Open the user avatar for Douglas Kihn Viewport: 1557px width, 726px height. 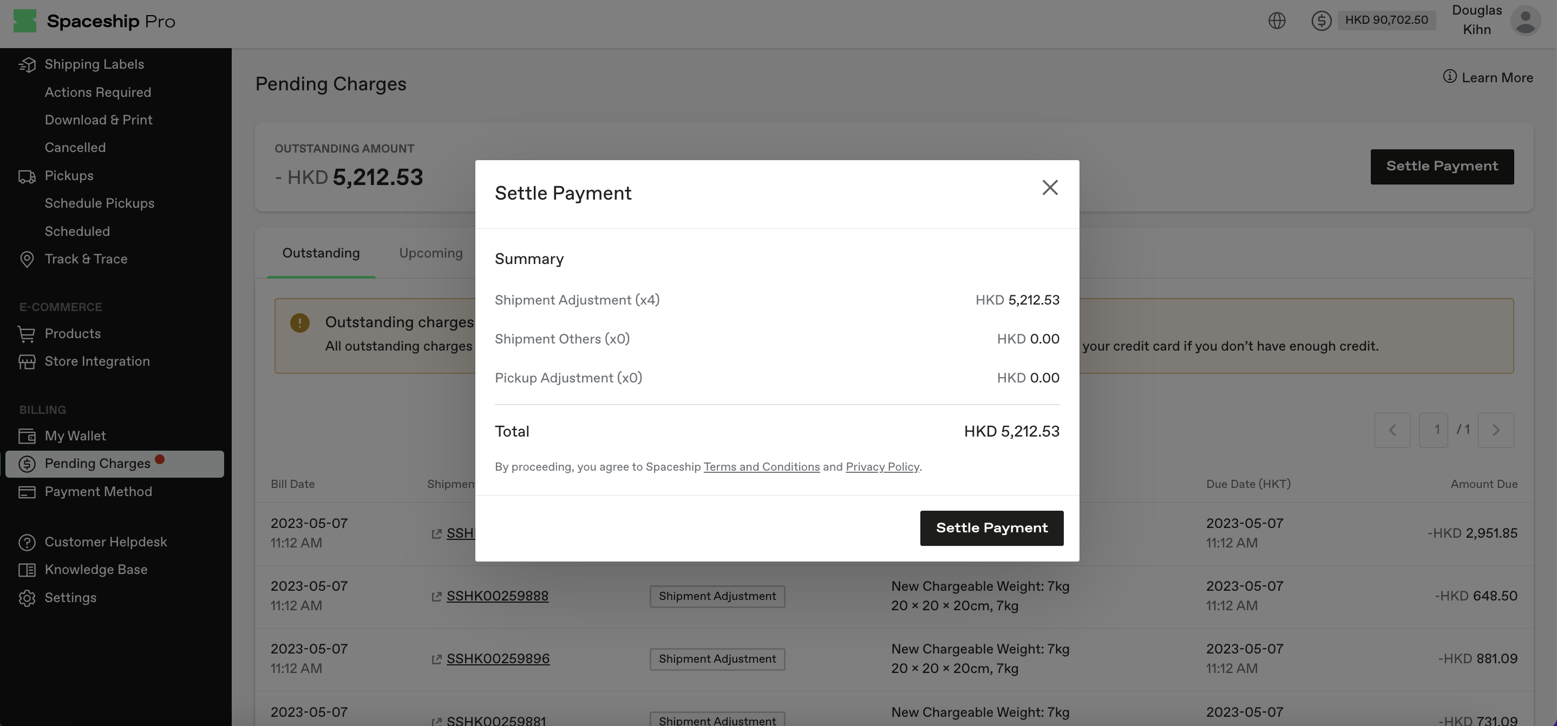1525,21
